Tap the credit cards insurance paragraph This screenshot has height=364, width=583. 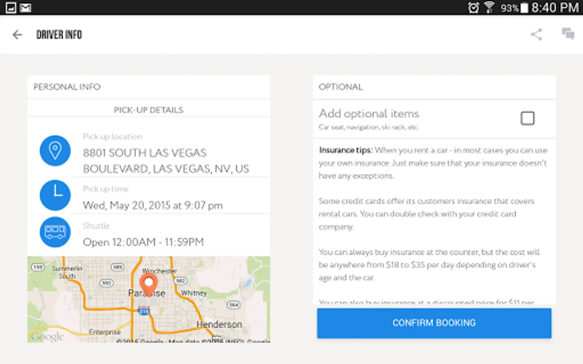coord(426,214)
